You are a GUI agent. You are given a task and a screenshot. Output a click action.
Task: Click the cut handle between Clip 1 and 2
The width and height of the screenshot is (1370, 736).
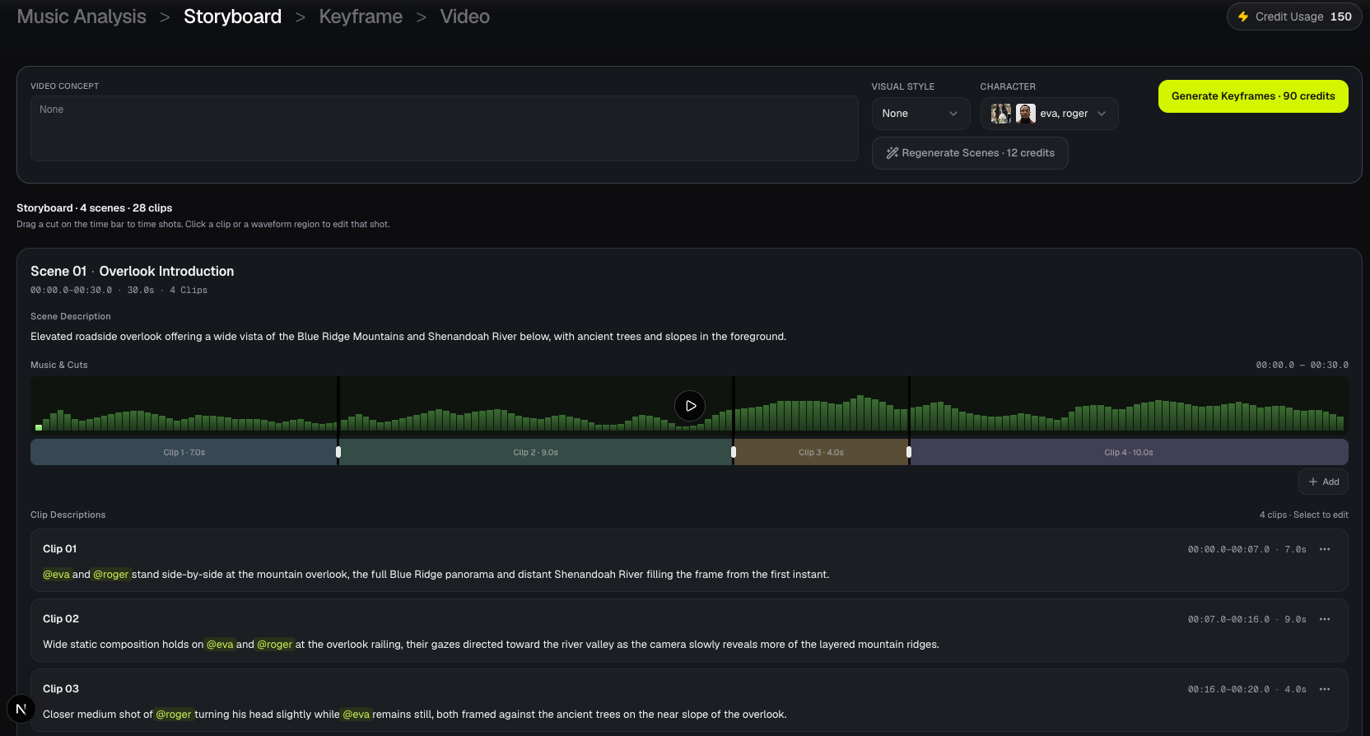click(338, 452)
